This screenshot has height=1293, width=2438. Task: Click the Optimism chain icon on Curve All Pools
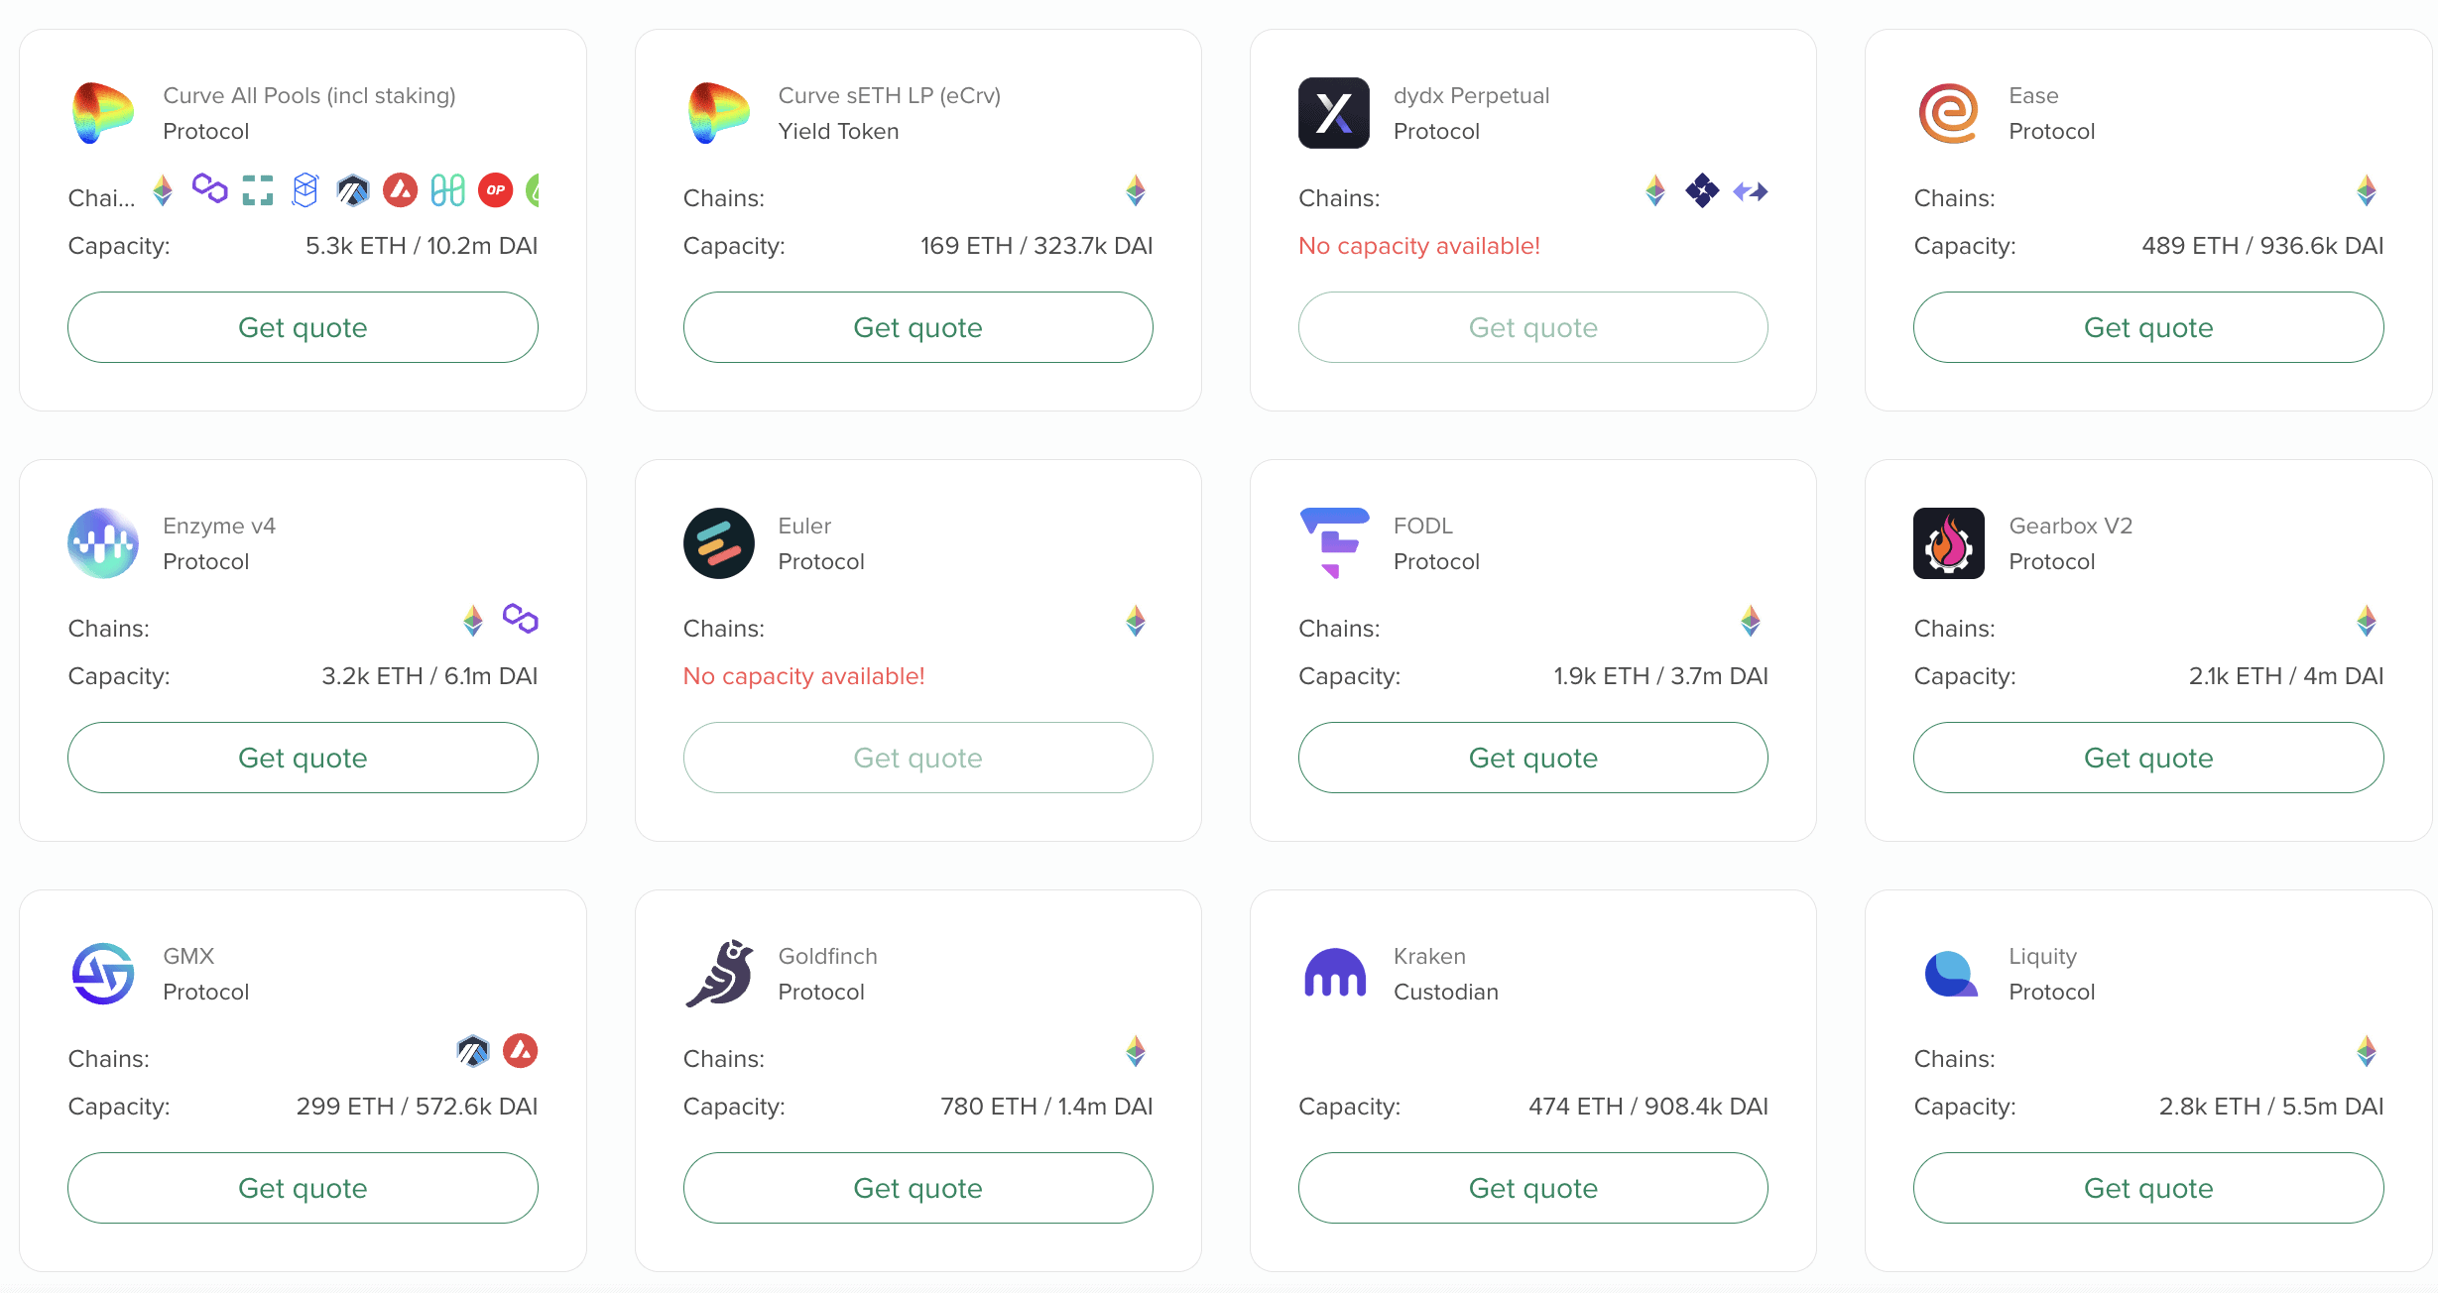pyautogui.click(x=495, y=190)
